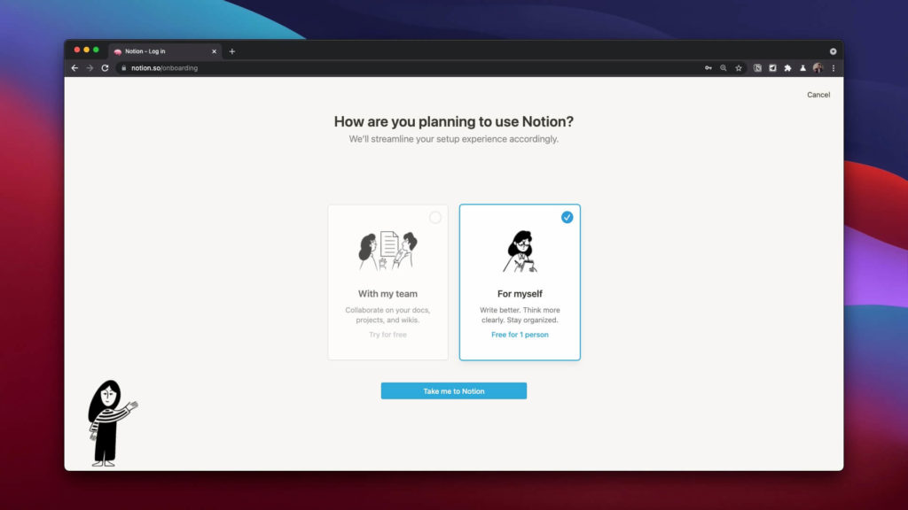Bookmark this page with the star icon
Image resolution: width=908 pixels, height=510 pixels.
tap(739, 67)
